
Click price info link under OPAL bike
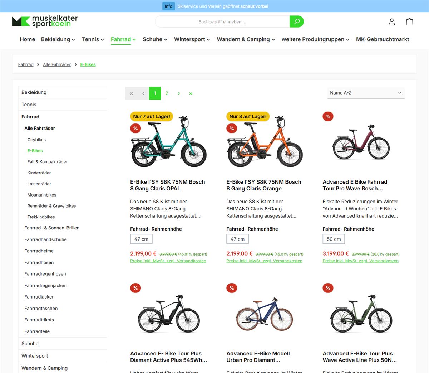tap(168, 261)
